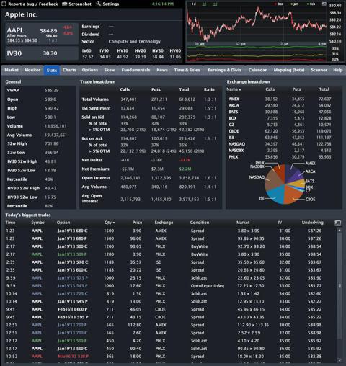Open Earnings & Divis tab
Image resolution: width=346 pixels, height=366 pixels.
pyautogui.click(x=224, y=70)
